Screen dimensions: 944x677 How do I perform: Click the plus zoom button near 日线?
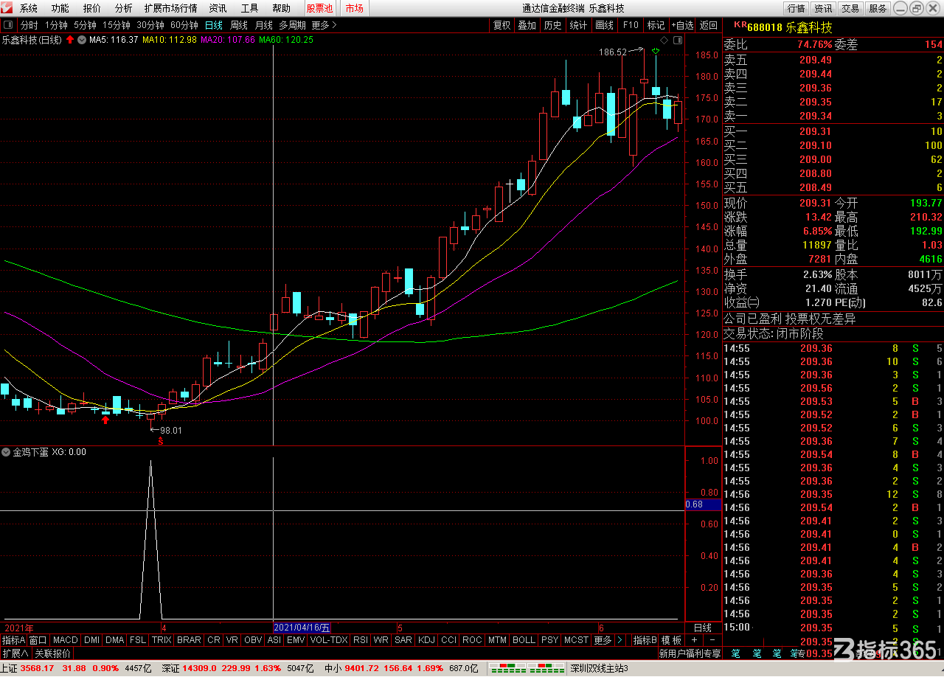point(694,640)
